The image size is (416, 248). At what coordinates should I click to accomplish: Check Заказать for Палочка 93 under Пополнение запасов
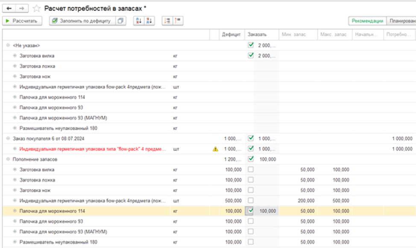tap(251, 221)
